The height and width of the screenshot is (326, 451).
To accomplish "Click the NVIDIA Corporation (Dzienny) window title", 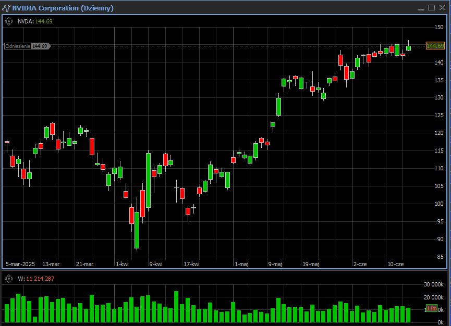I will tap(63, 8).
